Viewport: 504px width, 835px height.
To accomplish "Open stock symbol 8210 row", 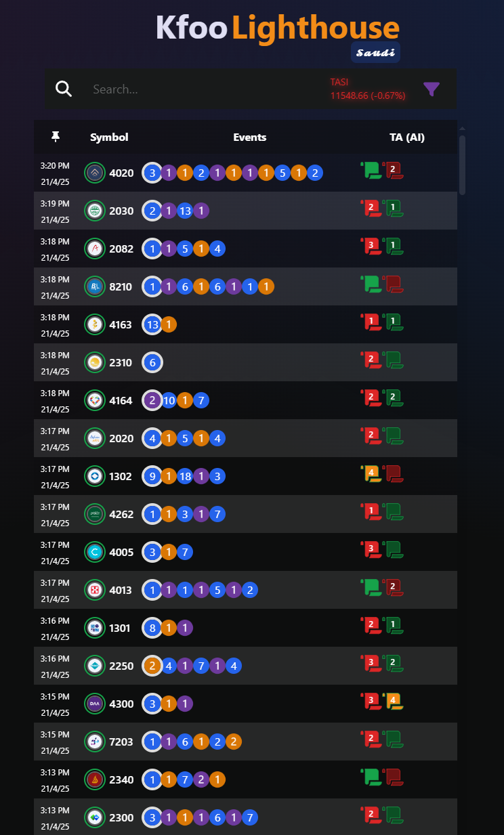I will pyautogui.click(x=245, y=286).
